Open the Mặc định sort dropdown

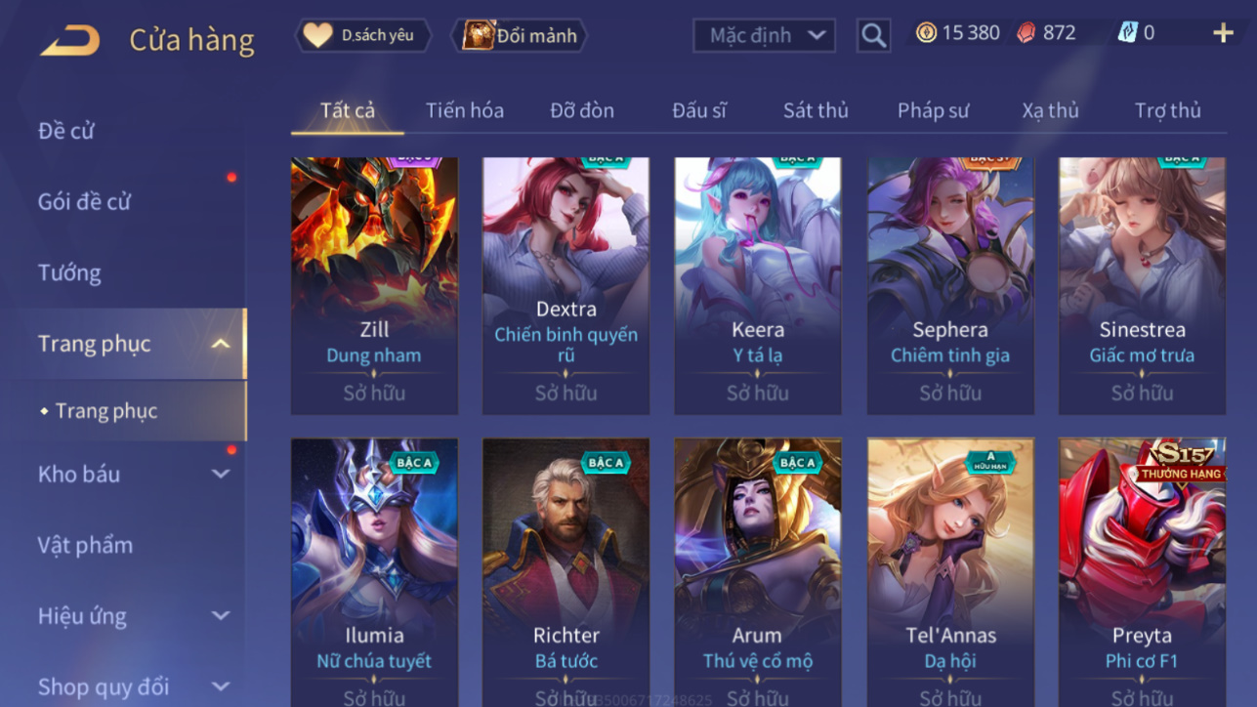click(764, 36)
